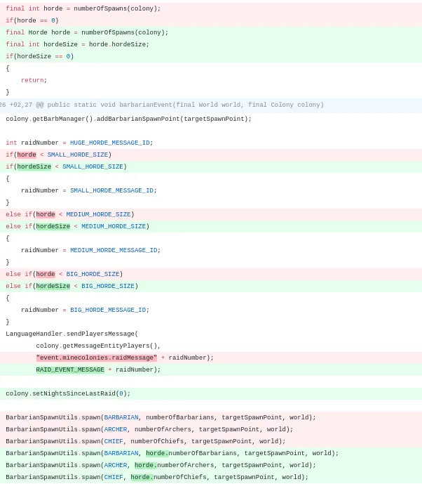422x484 pixels.
Task: Click the hunk header mentioning barbarianEvent
Action: tap(211, 105)
